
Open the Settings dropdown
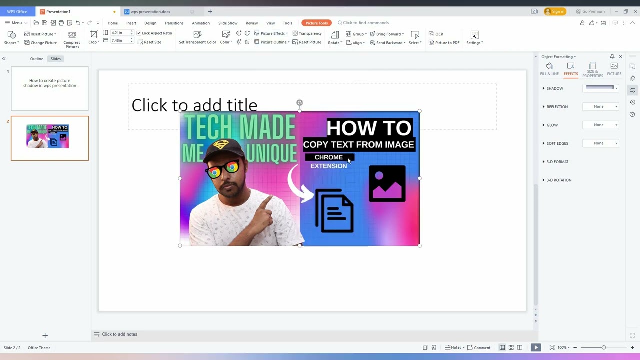(474, 38)
